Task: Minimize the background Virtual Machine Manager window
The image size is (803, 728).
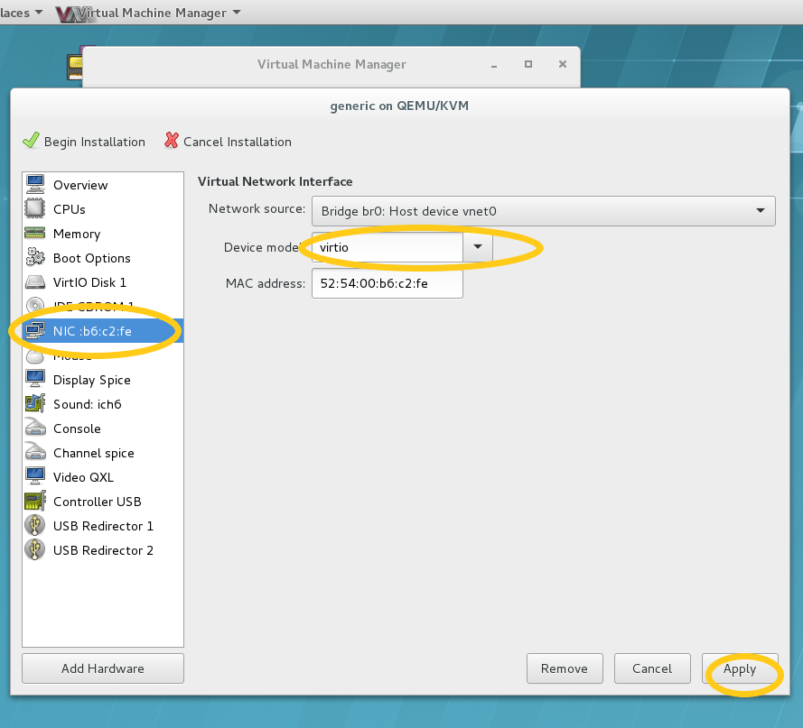Action: pyautogui.click(x=494, y=65)
